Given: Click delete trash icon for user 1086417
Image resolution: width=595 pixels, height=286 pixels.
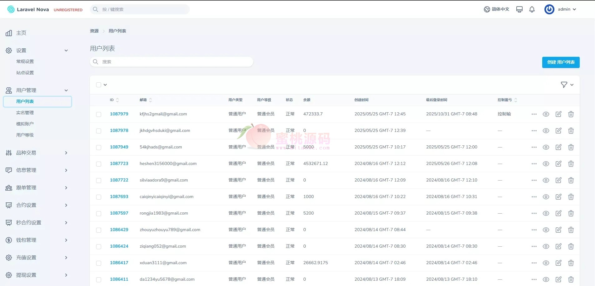Looking at the screenshot, I should (x=571, y=263).
